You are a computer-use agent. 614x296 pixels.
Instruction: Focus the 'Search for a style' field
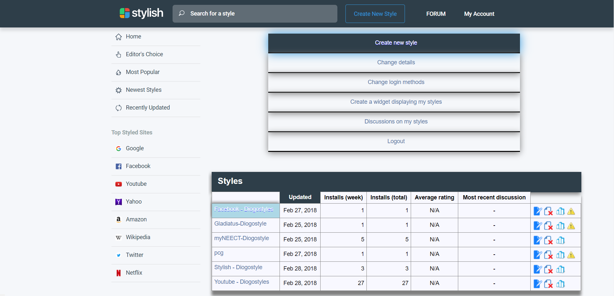click(x=255, y=14)
